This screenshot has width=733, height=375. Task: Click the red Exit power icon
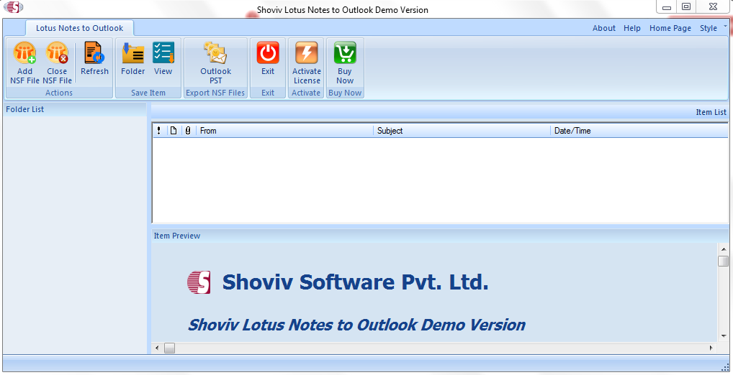(268, 52)
